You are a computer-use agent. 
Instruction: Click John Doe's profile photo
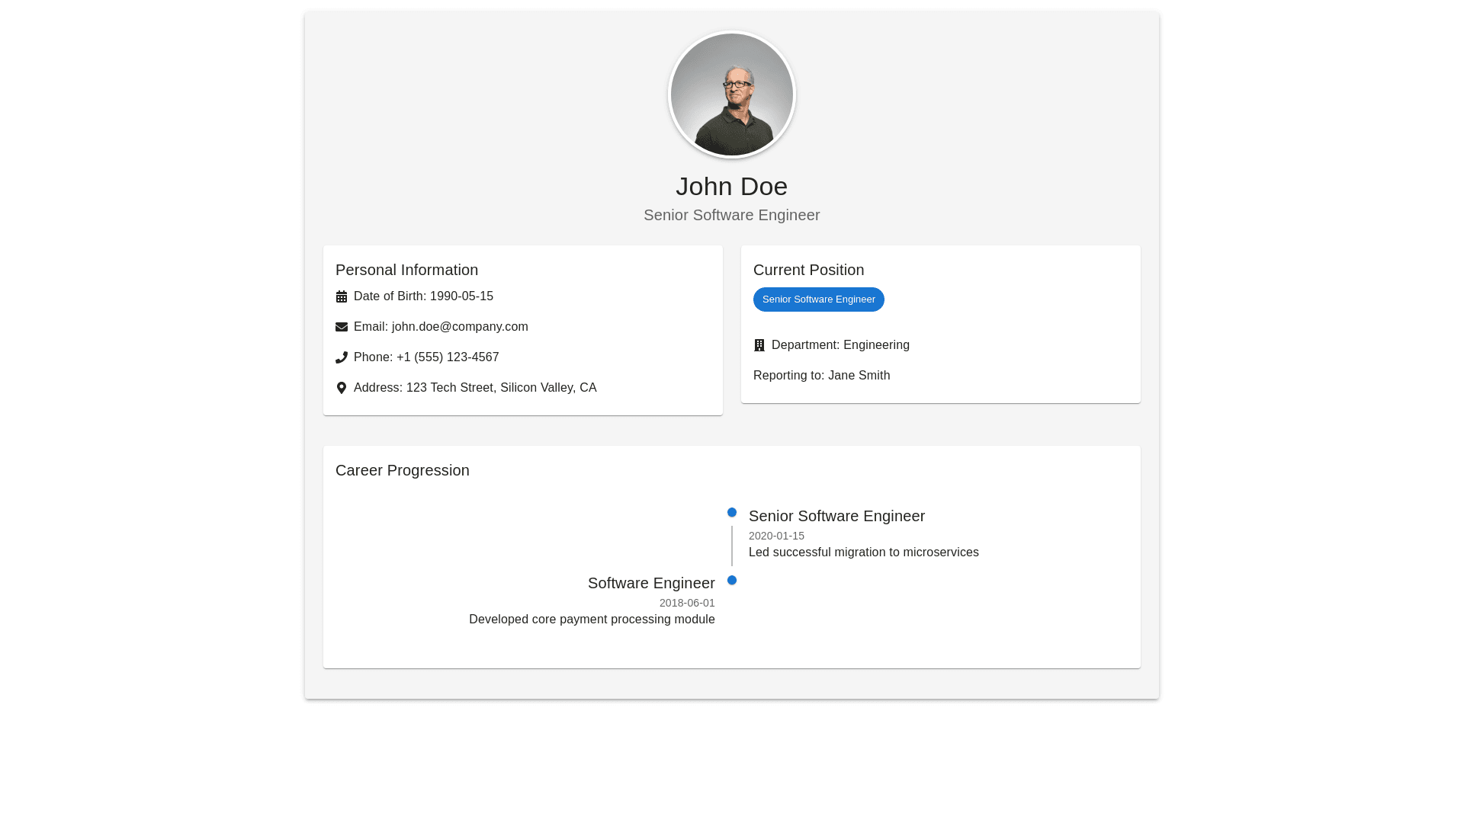[x=732, y=94]
